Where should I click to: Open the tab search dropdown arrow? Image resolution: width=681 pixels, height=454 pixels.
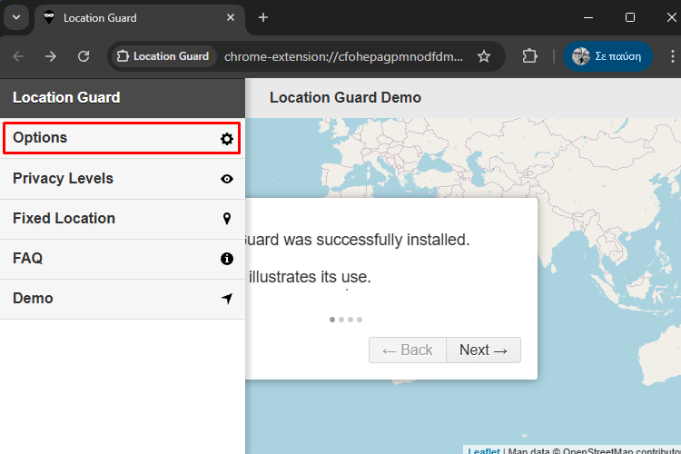click(x=16, y=18)
